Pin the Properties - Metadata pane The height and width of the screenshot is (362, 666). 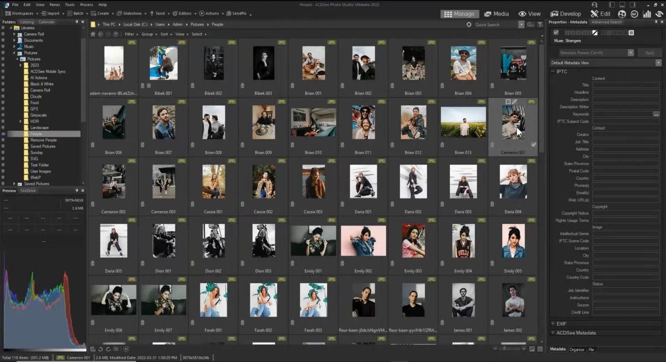click(x=656, y=22)
